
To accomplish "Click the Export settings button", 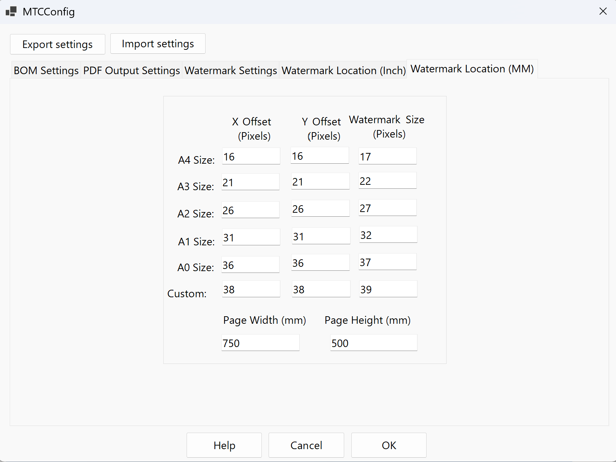I will coord(58,44).
